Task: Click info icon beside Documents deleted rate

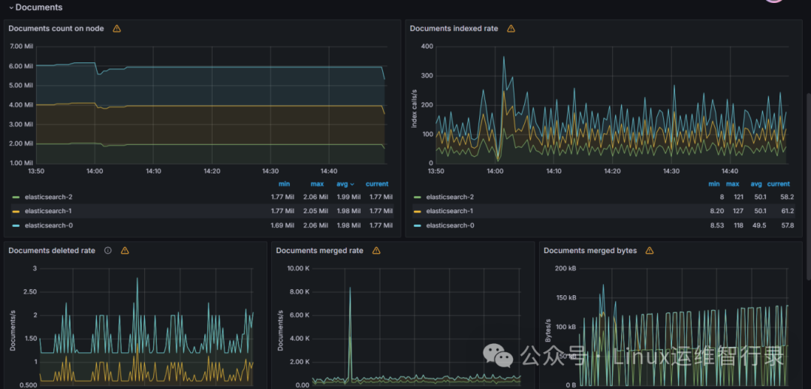Action: click(108, 250)
